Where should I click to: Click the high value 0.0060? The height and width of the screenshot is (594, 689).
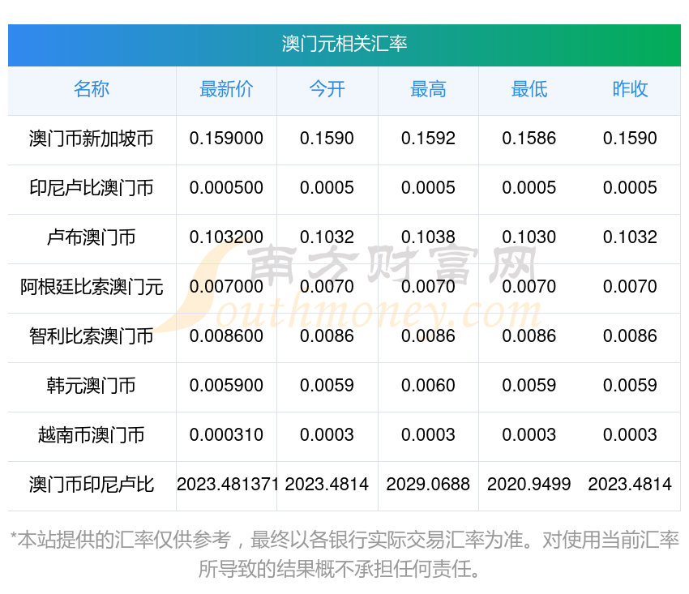pos(428,385)
